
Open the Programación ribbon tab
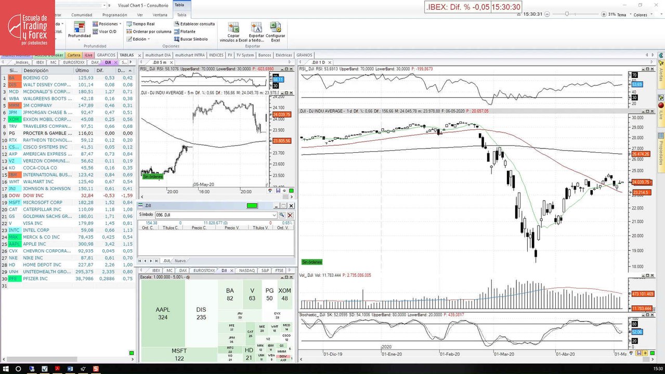coord(114,15)
